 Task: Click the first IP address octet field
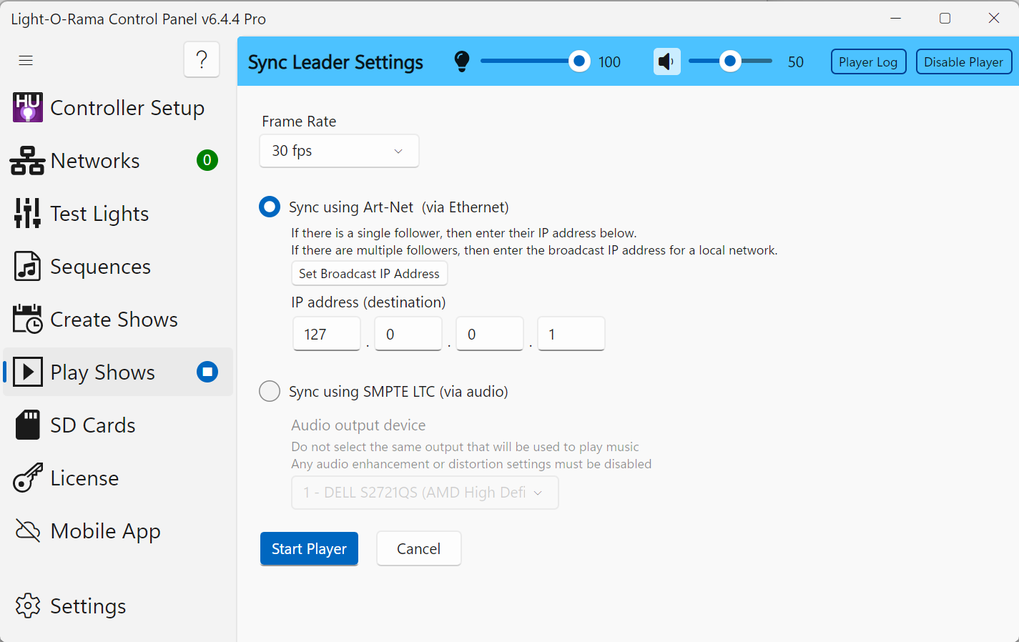(327, 334)
